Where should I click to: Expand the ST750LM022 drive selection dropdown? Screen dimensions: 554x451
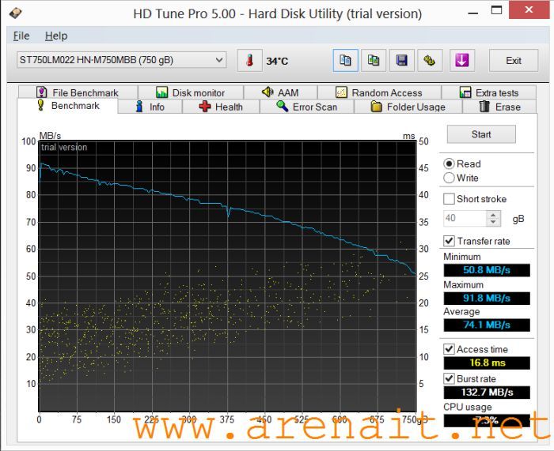pos(219,60)
